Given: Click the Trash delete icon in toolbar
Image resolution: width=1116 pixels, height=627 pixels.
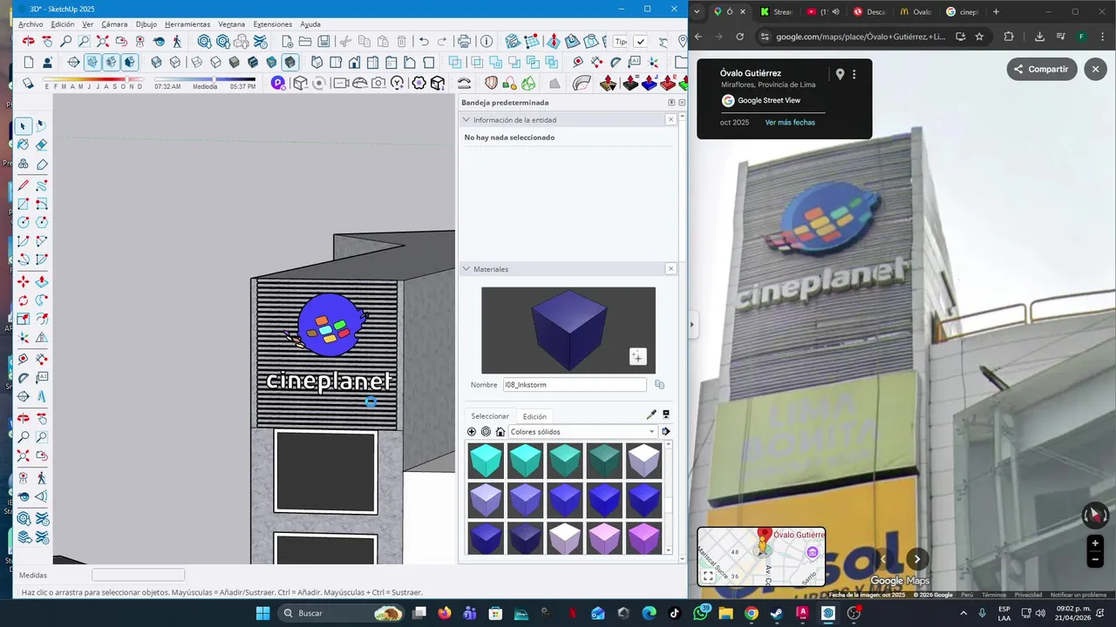Looking at the screenshot, I should [402, 41].
